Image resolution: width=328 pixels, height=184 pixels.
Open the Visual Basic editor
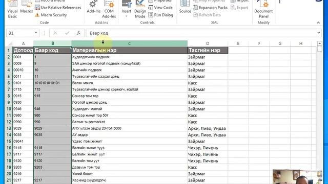pos(12,9)
